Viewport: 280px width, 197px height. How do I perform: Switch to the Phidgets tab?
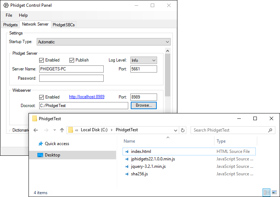click(x=10, y=25)
